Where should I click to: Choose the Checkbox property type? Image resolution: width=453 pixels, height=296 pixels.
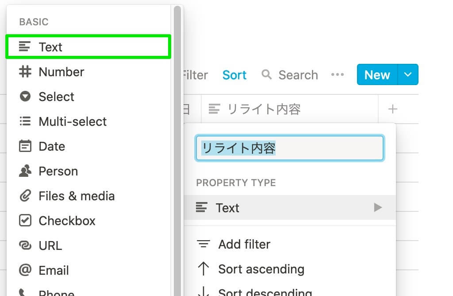point(88,221)
